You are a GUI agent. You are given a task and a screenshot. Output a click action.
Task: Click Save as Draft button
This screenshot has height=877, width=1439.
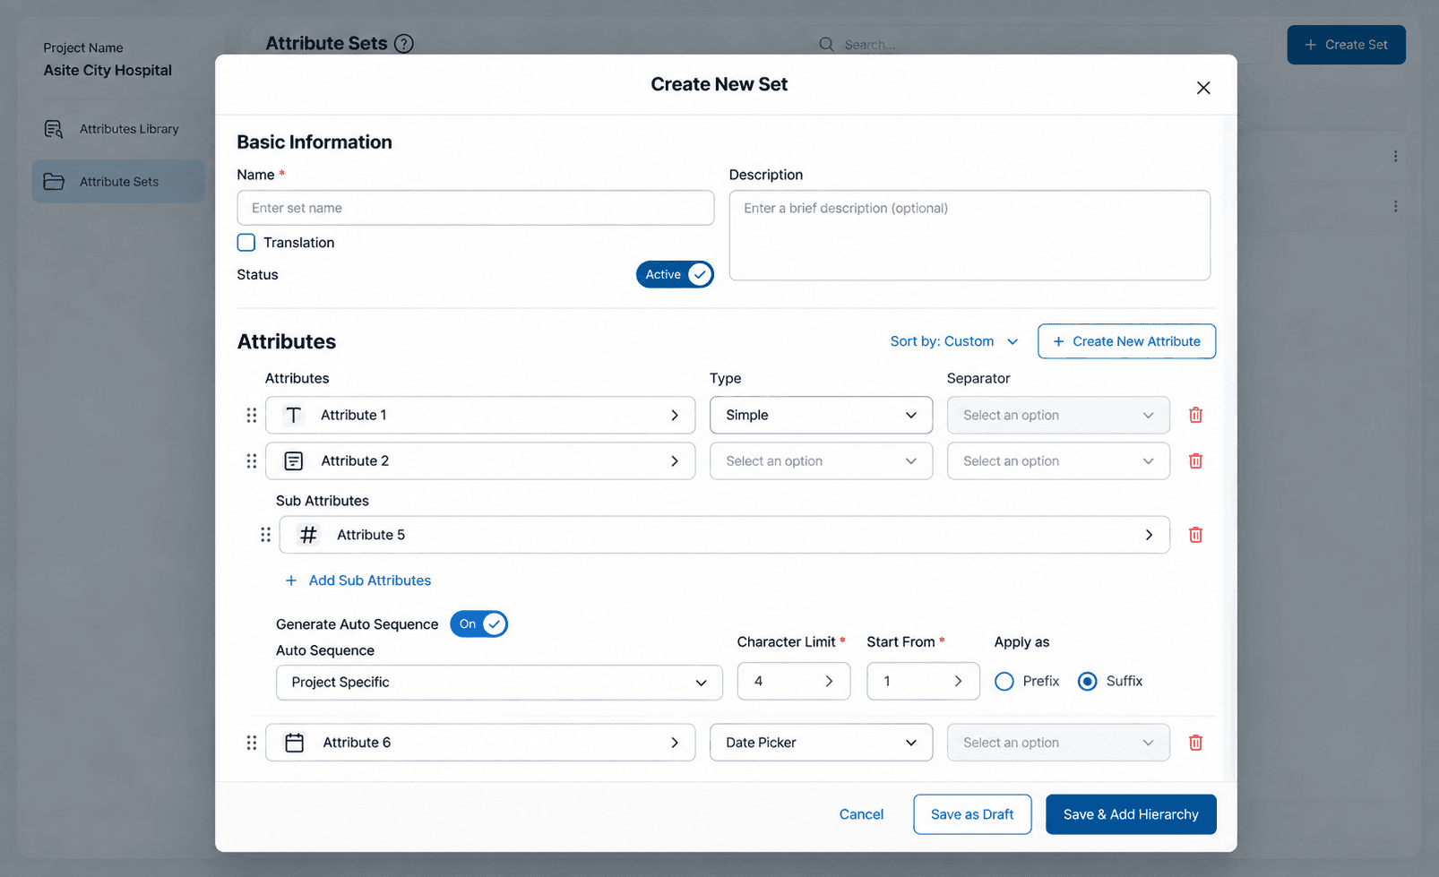tap(972, 814)
